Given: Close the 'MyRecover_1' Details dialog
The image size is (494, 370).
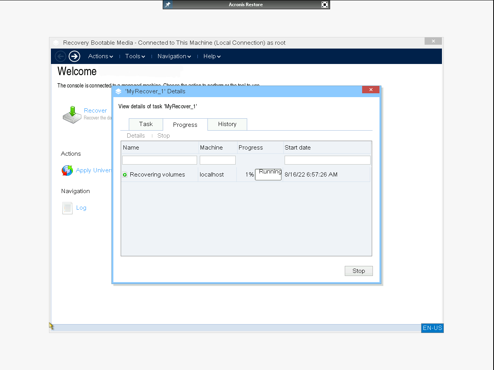Looking at the screenshot, I should pos(371,90).
